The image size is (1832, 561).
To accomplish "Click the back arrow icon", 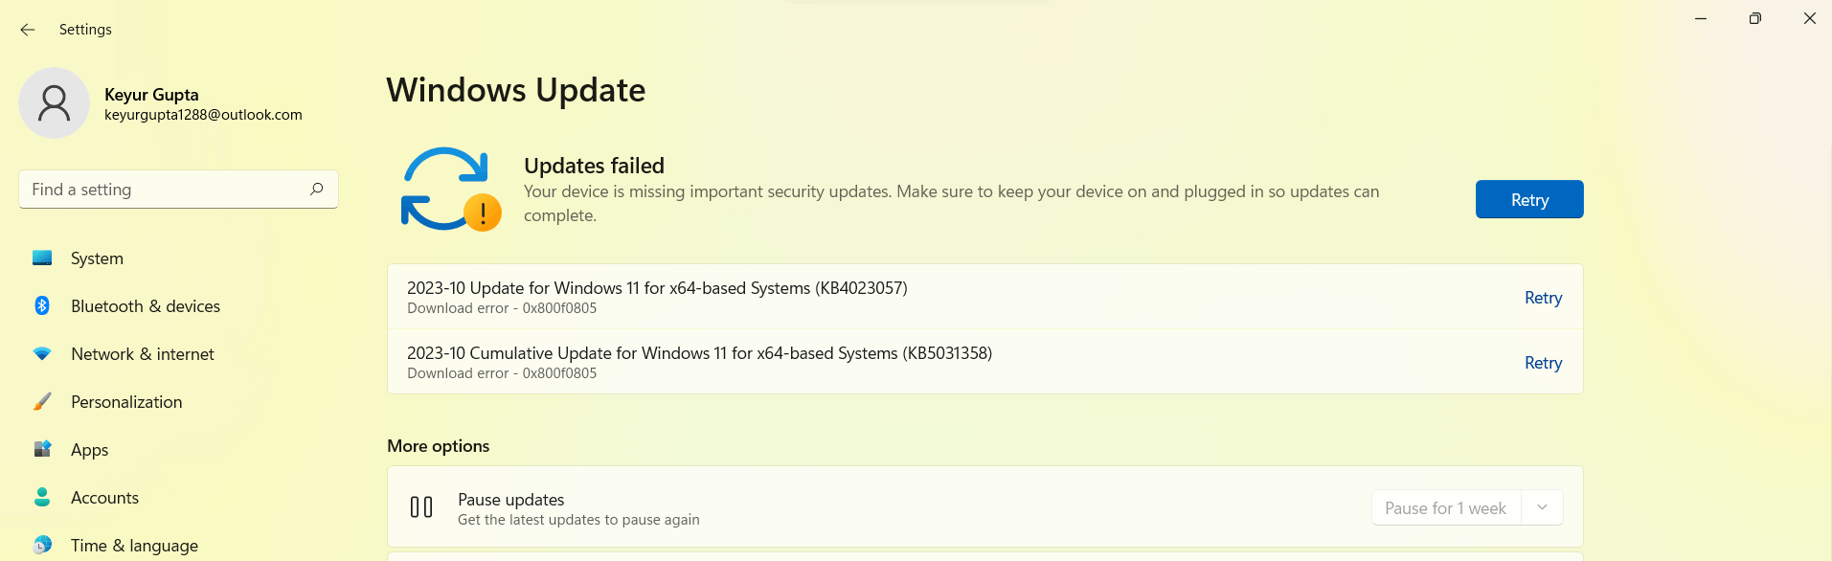I will (x=28, y=30).
